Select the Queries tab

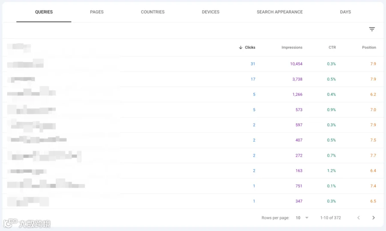(44, 12)
